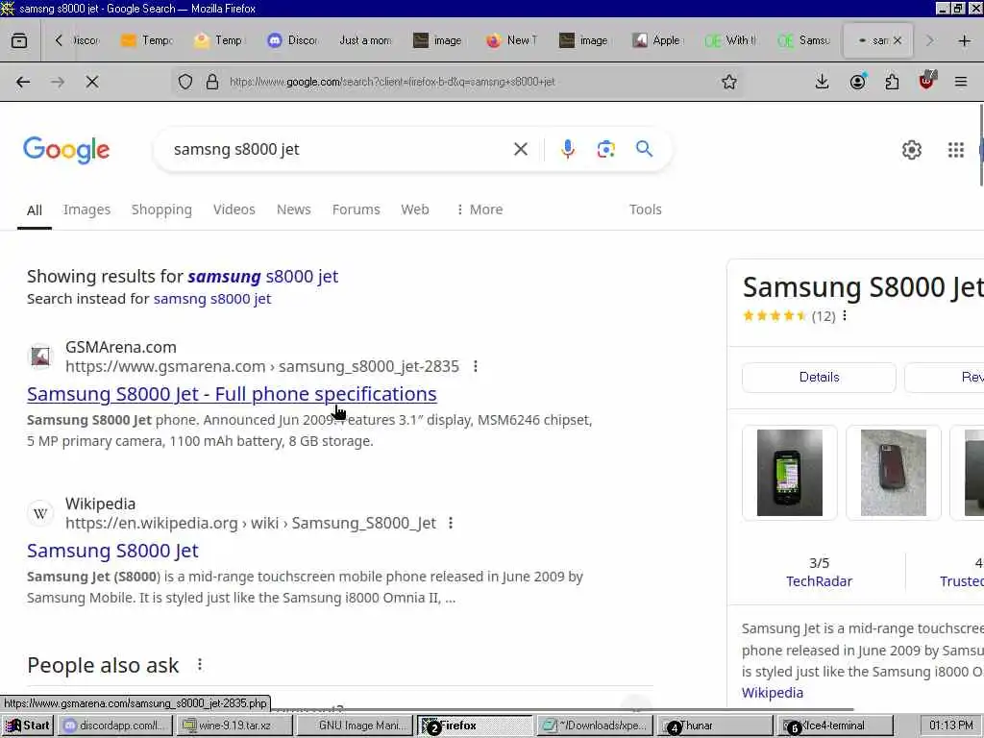The width and height of the screenshot is (984, 738).
Task: Open the Firefox hamburger application menu
Action: [961, 82]
